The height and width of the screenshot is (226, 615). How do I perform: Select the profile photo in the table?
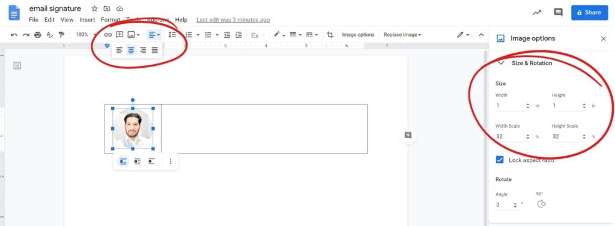click(133, 128)
